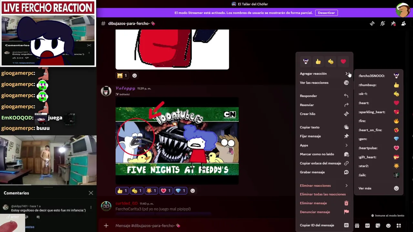Pick the :ok~1: reaction from submenu list
Viewport: 413px width, 232px height.
pos(378,94)
